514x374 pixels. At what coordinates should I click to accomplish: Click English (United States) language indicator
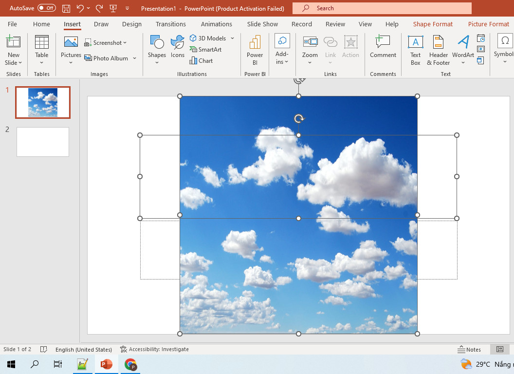point(84,349)
